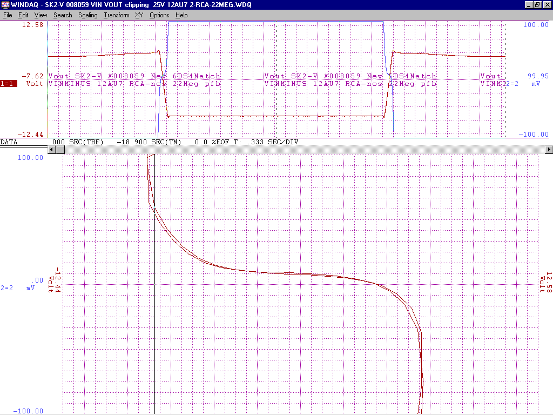Select the highlighted 1=1 channel label
Image resolution: width=553 pixels, height=415 pixels.
(x=9, y=84)
